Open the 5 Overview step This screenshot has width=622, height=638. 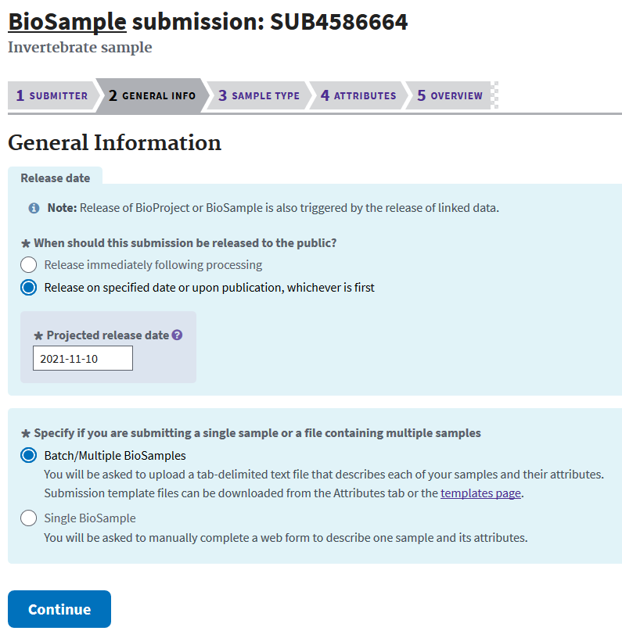(x=450, y=95)
